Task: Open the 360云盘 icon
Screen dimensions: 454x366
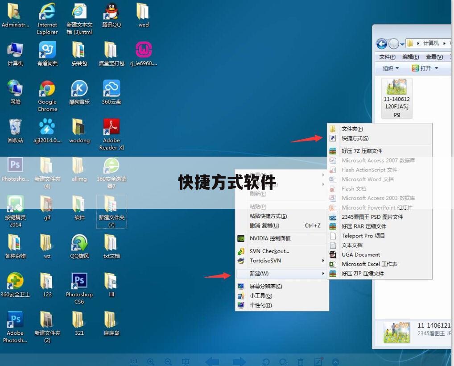Action: pos(111,92)
